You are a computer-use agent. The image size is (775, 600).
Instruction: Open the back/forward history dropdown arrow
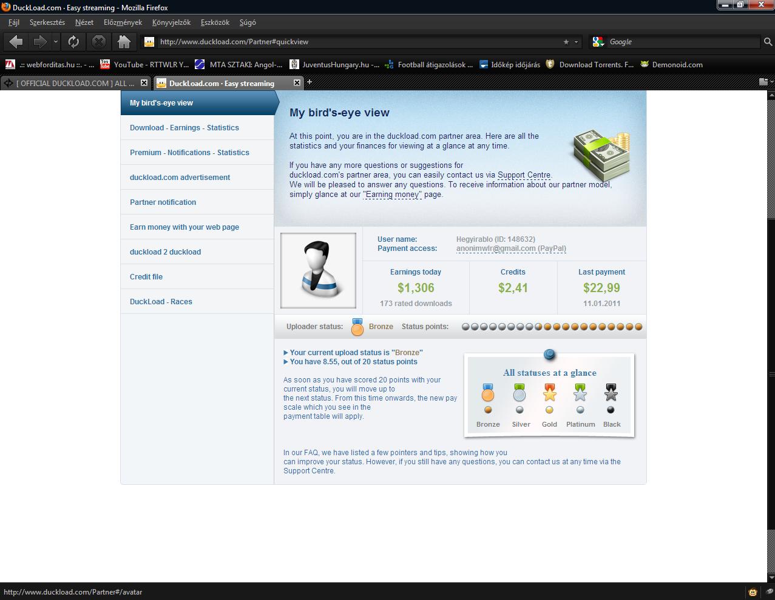55,42
